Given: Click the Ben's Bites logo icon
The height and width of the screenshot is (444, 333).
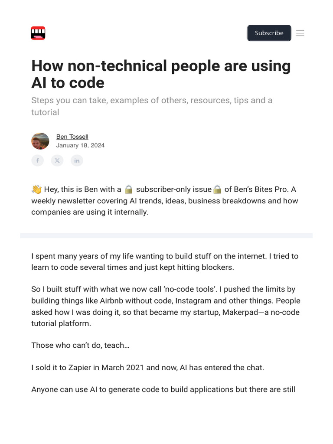Looking at the screenshot, I should point(38,33).
